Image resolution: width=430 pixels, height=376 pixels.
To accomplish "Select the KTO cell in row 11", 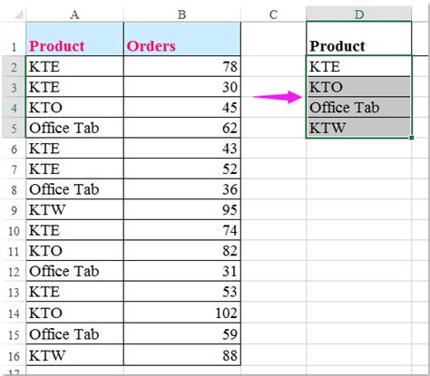I will click(x=74, y=251).
